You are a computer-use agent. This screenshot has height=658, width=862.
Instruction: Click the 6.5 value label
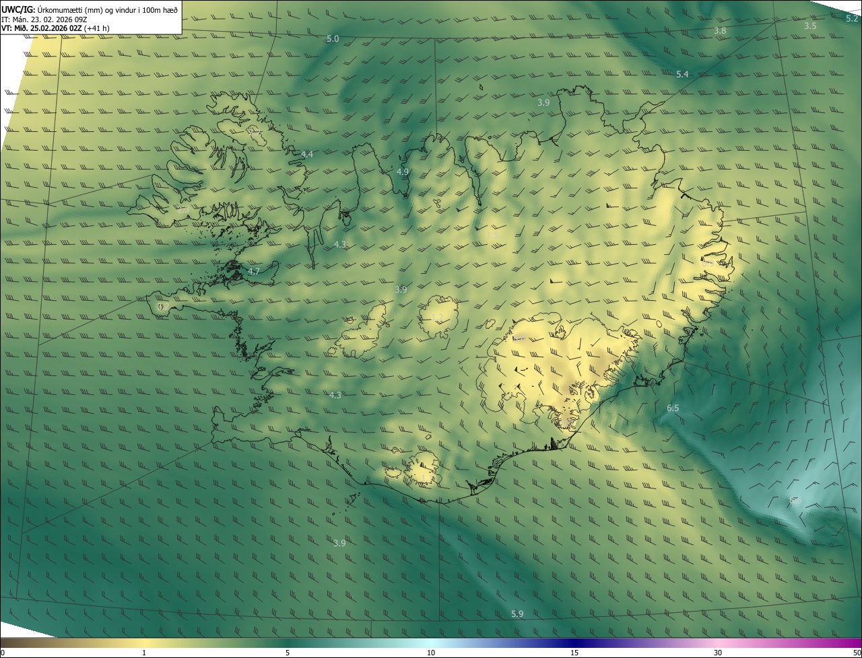tap(673, 408)
